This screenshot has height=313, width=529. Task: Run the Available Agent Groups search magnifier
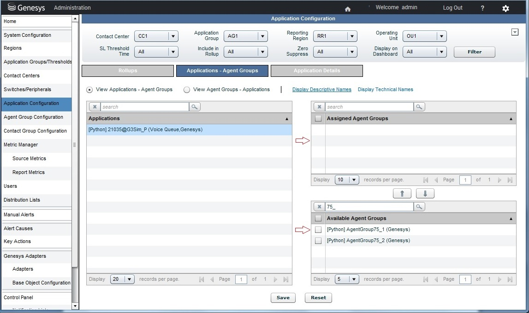[419, 207]
